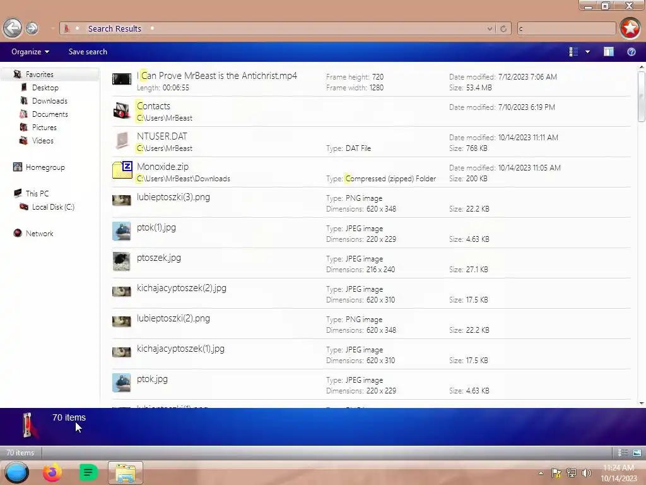Click 'ptok(1).jpg' file name
The height and width of the screenshot is (485, 646).
(156, 227)
